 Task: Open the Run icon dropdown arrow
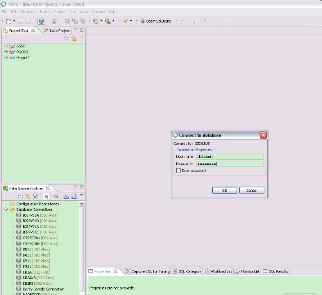click(101, 21)
